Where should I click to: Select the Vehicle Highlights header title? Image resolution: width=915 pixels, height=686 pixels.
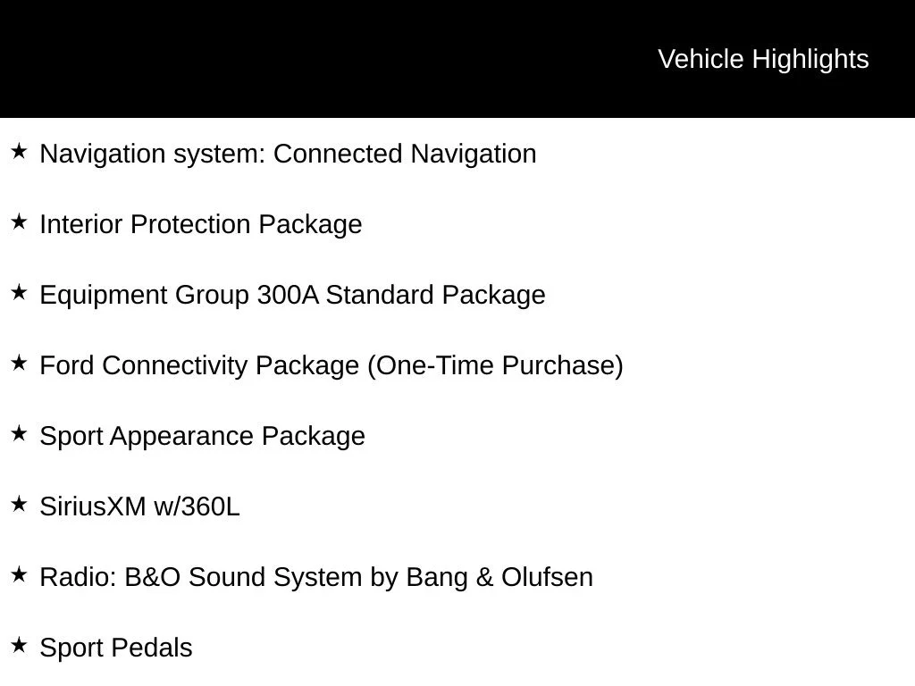pyautogui.click(x=763, y=60)
